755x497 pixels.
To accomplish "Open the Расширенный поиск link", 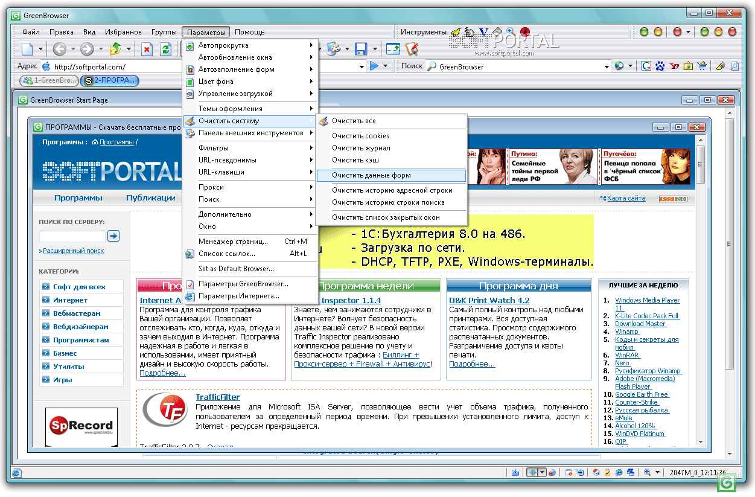I will pos(73,251).
